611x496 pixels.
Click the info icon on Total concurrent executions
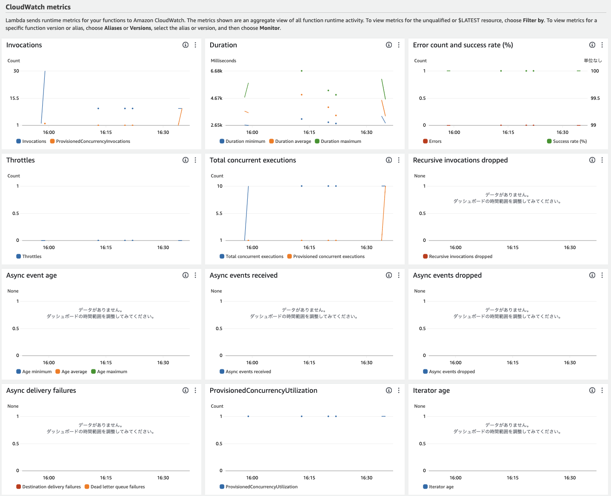[388, 160]
